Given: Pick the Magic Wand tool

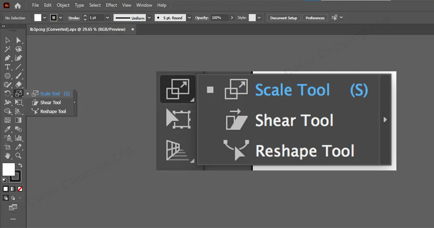Looking at the screenshot, I should tap(7, 49).
